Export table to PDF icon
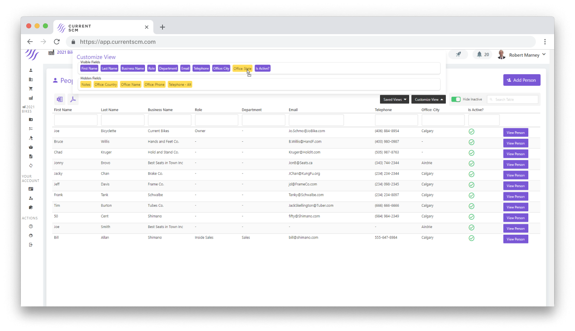The width and height of the screenshot is (575, 331). click(73, 99)
